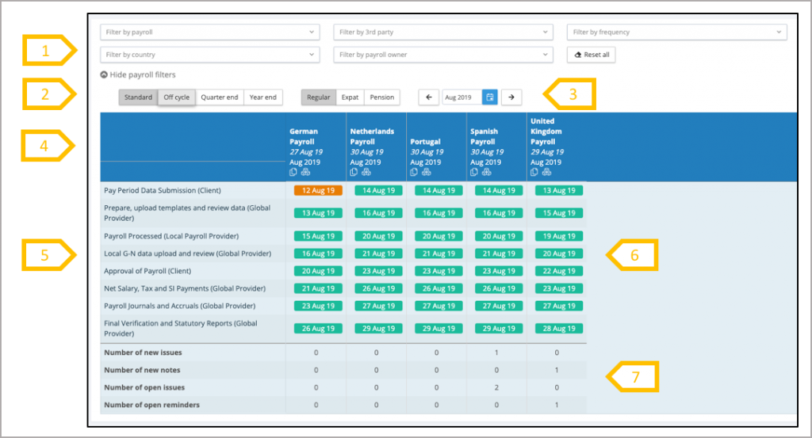Open the Filter by frequency dropdown

[x=676, y=32]
